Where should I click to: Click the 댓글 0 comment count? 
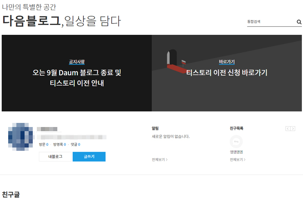[75, 144]
